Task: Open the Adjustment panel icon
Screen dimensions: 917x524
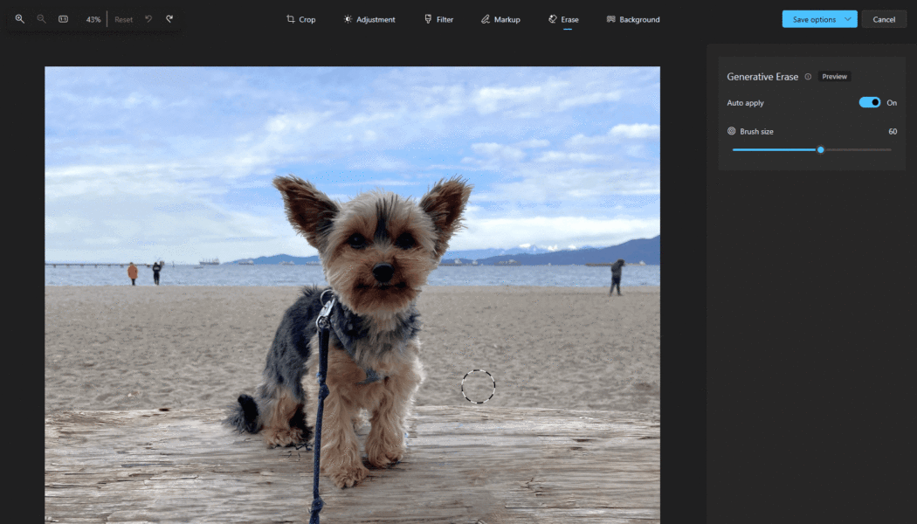Action: coord(348,18)
